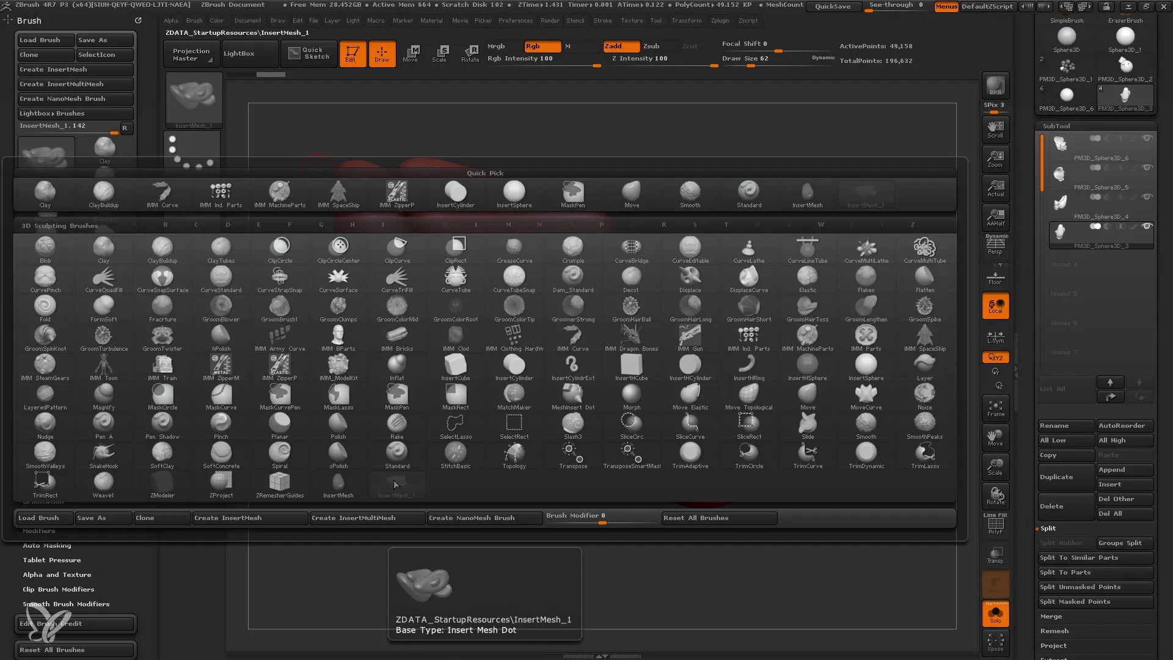Toggle Solo mode button

tap(995, 615)
